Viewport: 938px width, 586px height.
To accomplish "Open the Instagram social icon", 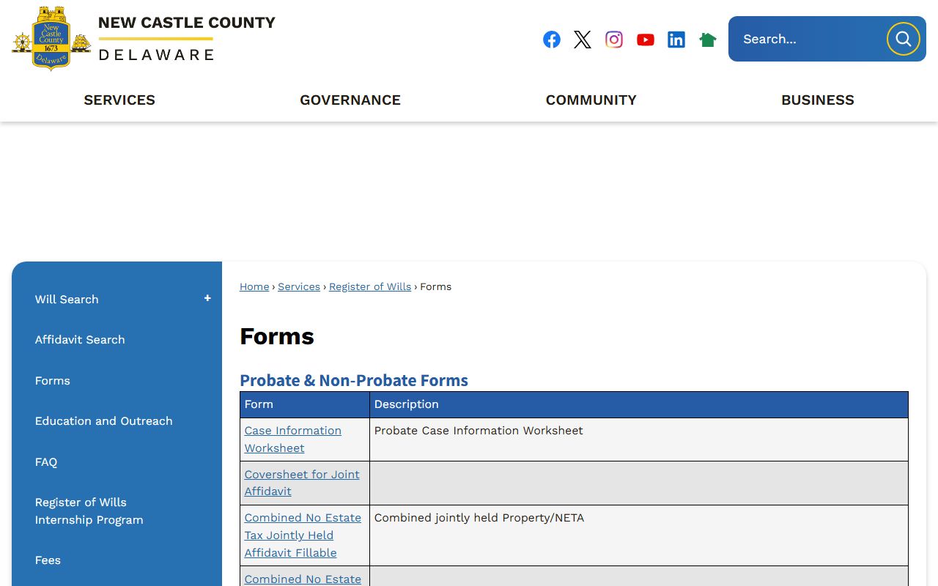I will pyautogui.click(x=614, y=40).
